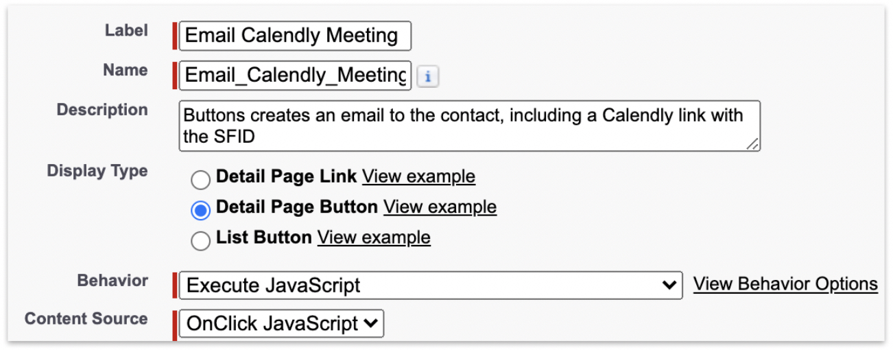Choose the Detail Page Button radio option
Viewport: 893px width, 350px height.
pyautogui.click(x=200, y=210)
